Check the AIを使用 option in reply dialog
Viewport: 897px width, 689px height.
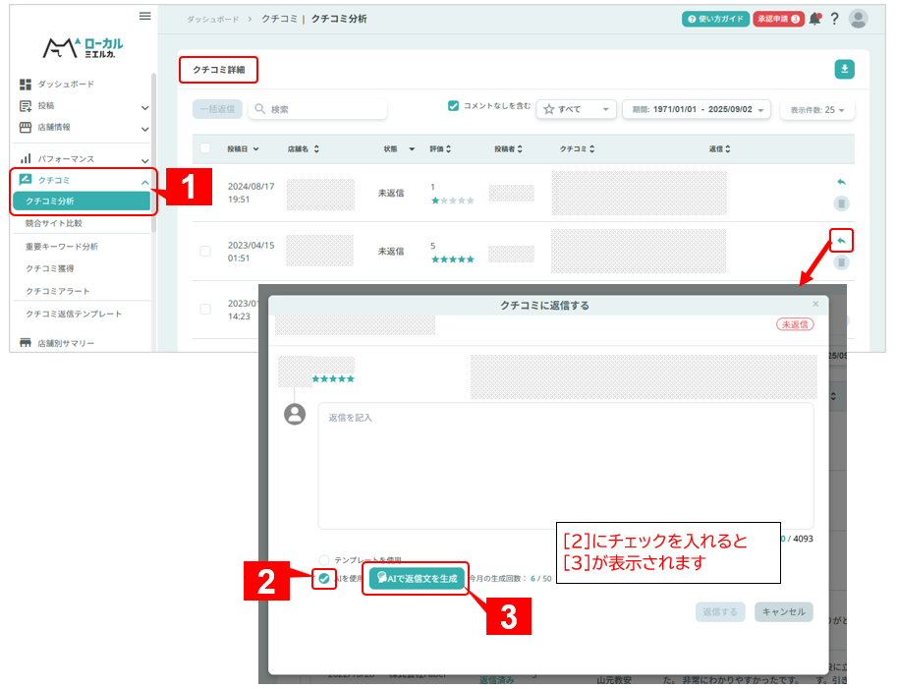324,579
